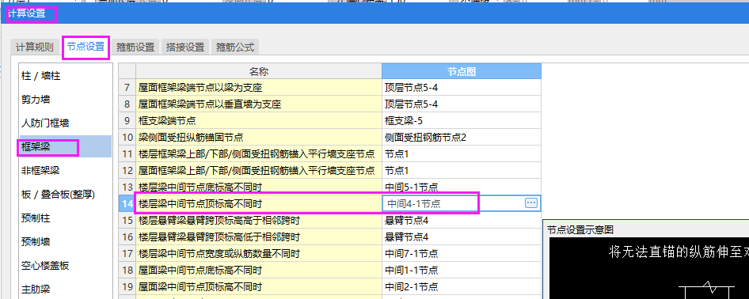The width and height of the screenshot is (749, 299).
Task: Select 板 / 叠合板(整厚) item
Action: point(66,195)
